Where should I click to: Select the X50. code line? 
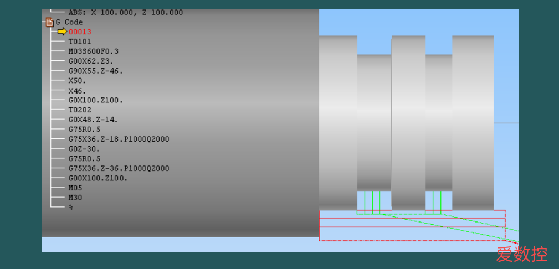coord(78,80)
